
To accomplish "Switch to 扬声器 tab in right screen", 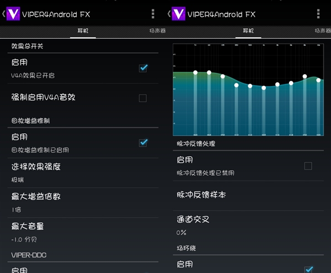I will (323, 31).
